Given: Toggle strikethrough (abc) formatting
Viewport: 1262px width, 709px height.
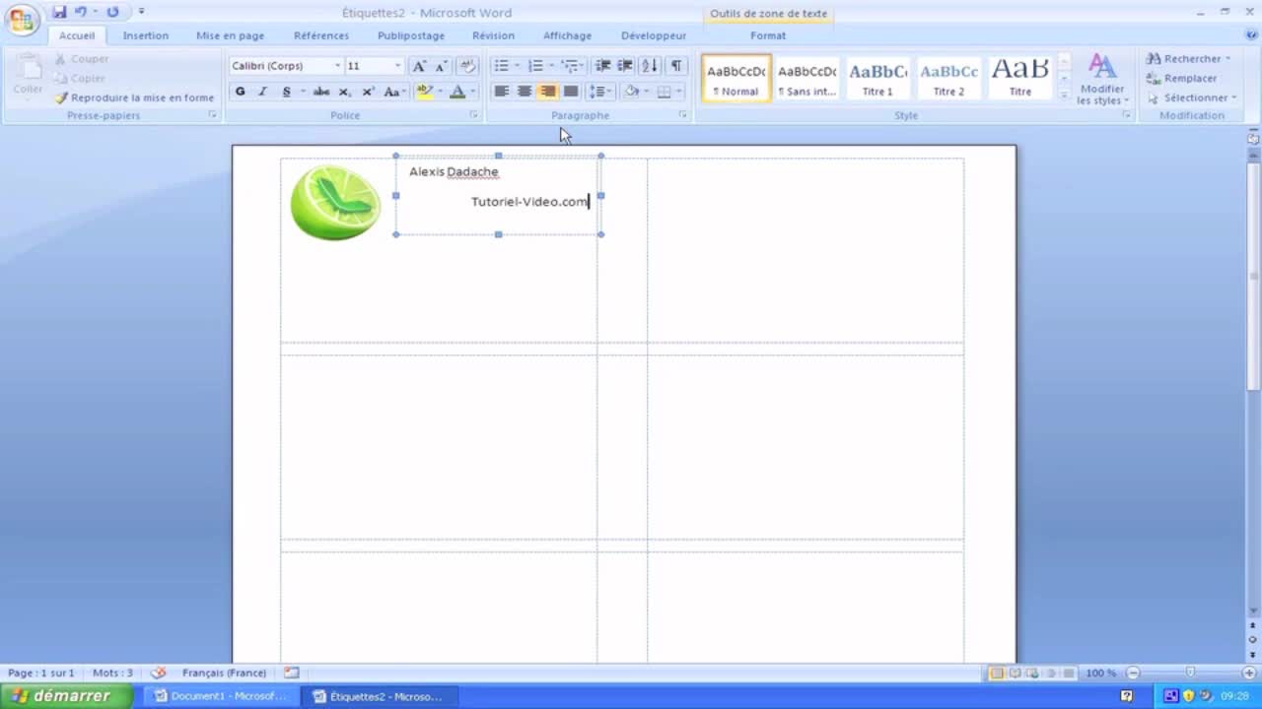Looking at the screenshot, I should 320,92.
